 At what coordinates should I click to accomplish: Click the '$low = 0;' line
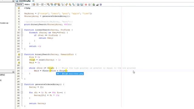[x=34, y=57]
